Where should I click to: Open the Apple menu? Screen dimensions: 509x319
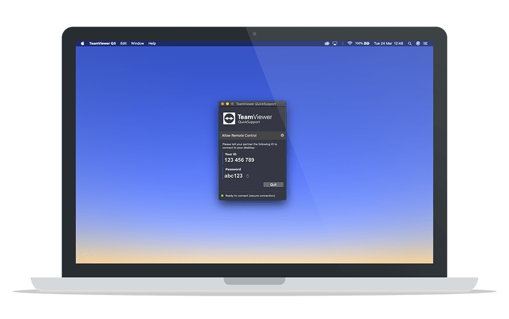pos(83,44)
